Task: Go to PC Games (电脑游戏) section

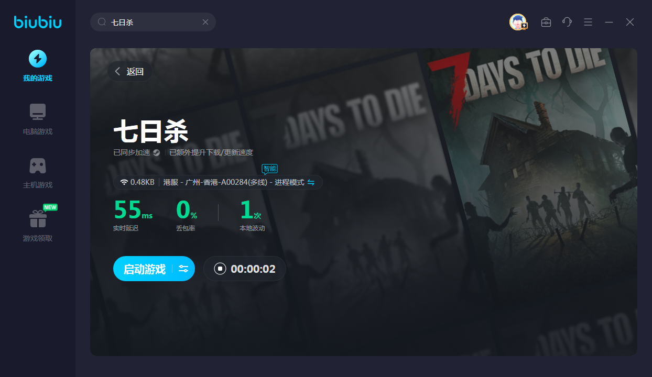Action: coord(37,112)
